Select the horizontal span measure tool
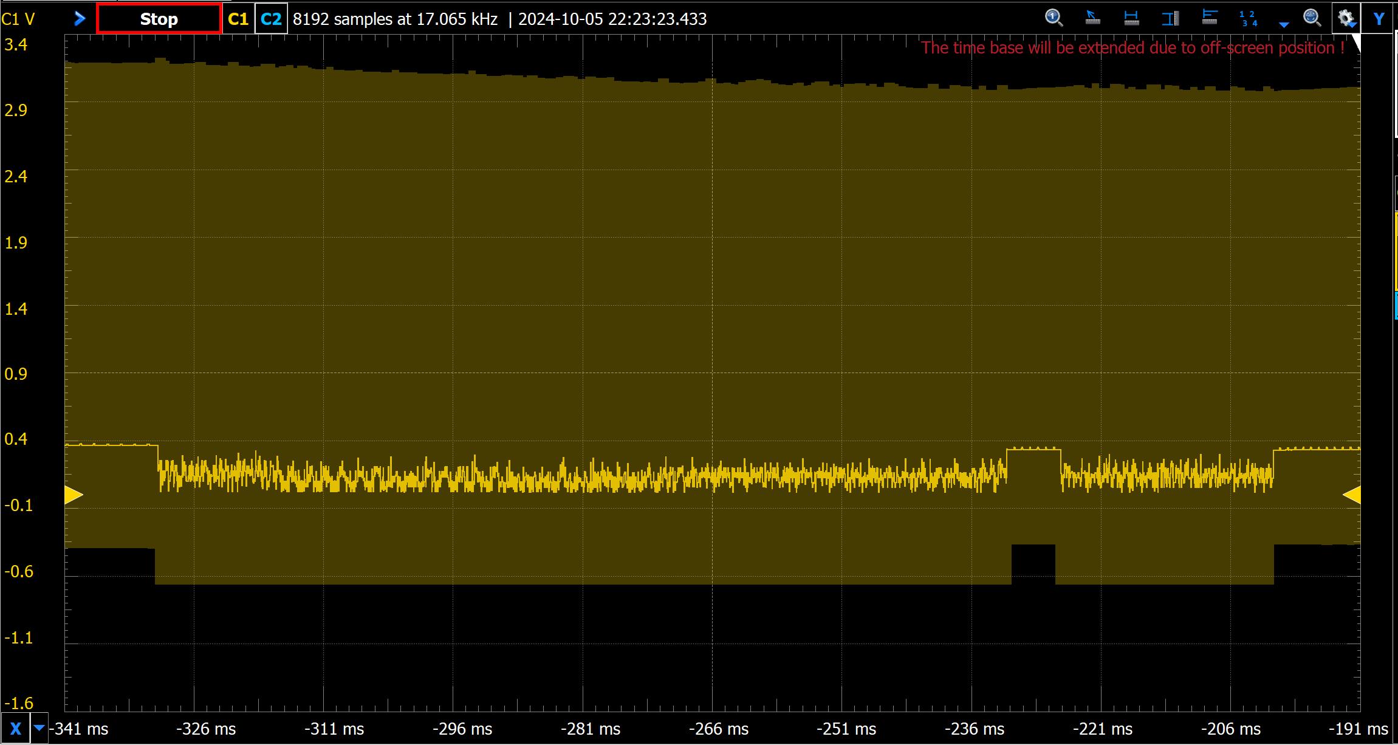Viewport: 1398px width, 745px height. tap(1131, 18)
